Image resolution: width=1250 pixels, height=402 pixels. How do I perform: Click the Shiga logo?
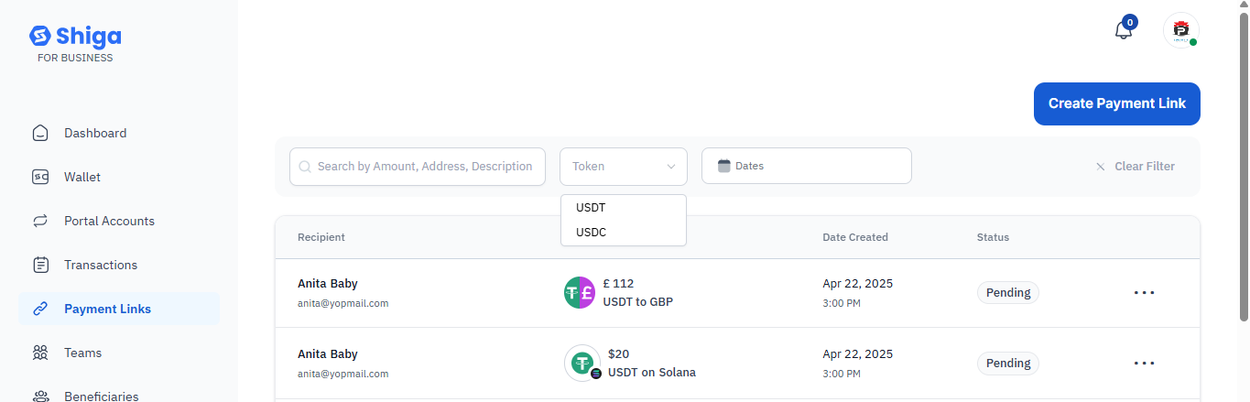75,37
